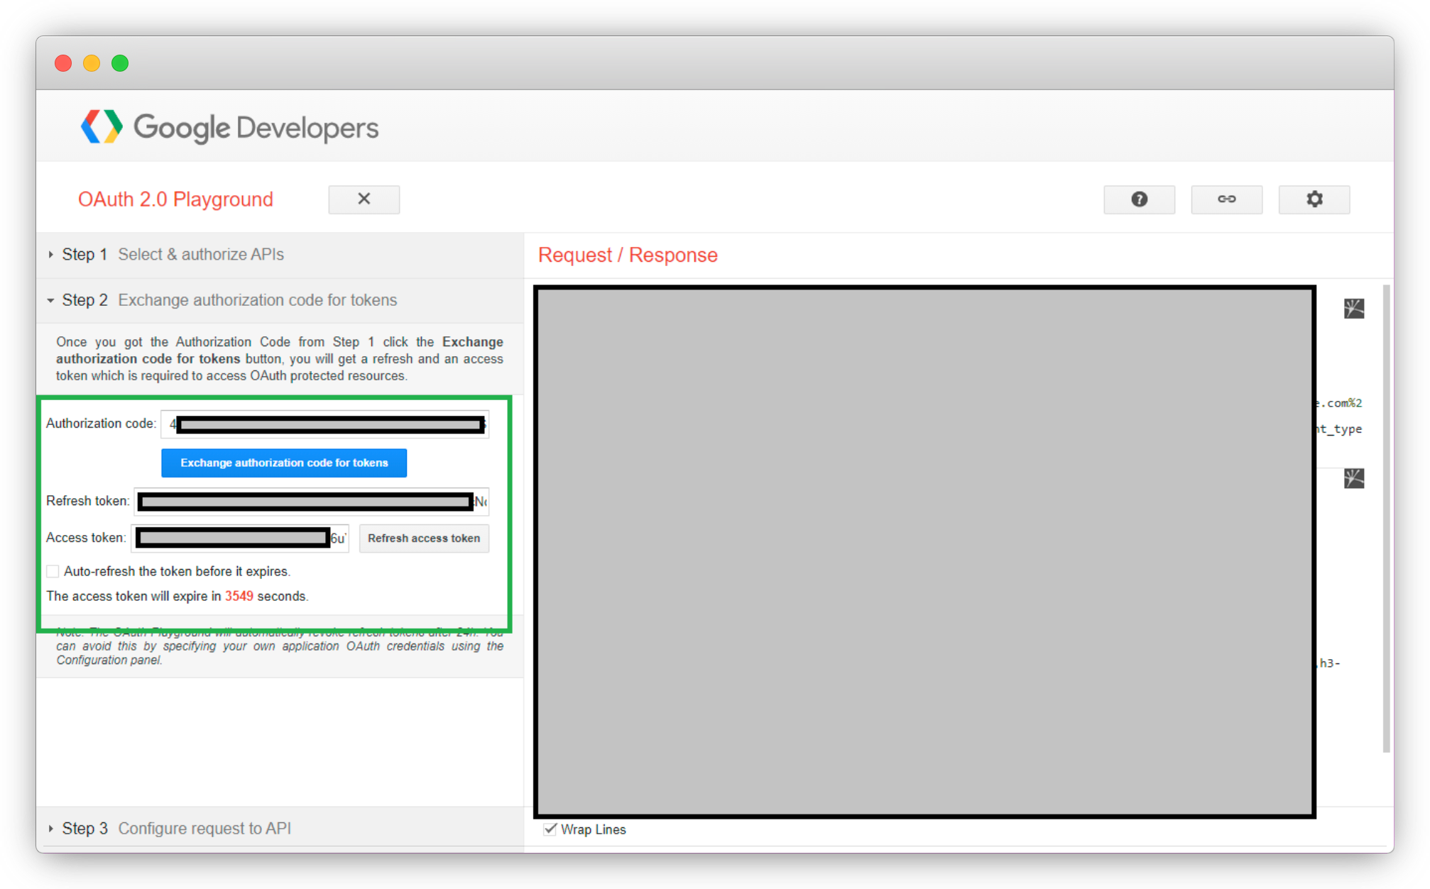Click the lower dark square icon right of the response panel

click(1353, 479)
